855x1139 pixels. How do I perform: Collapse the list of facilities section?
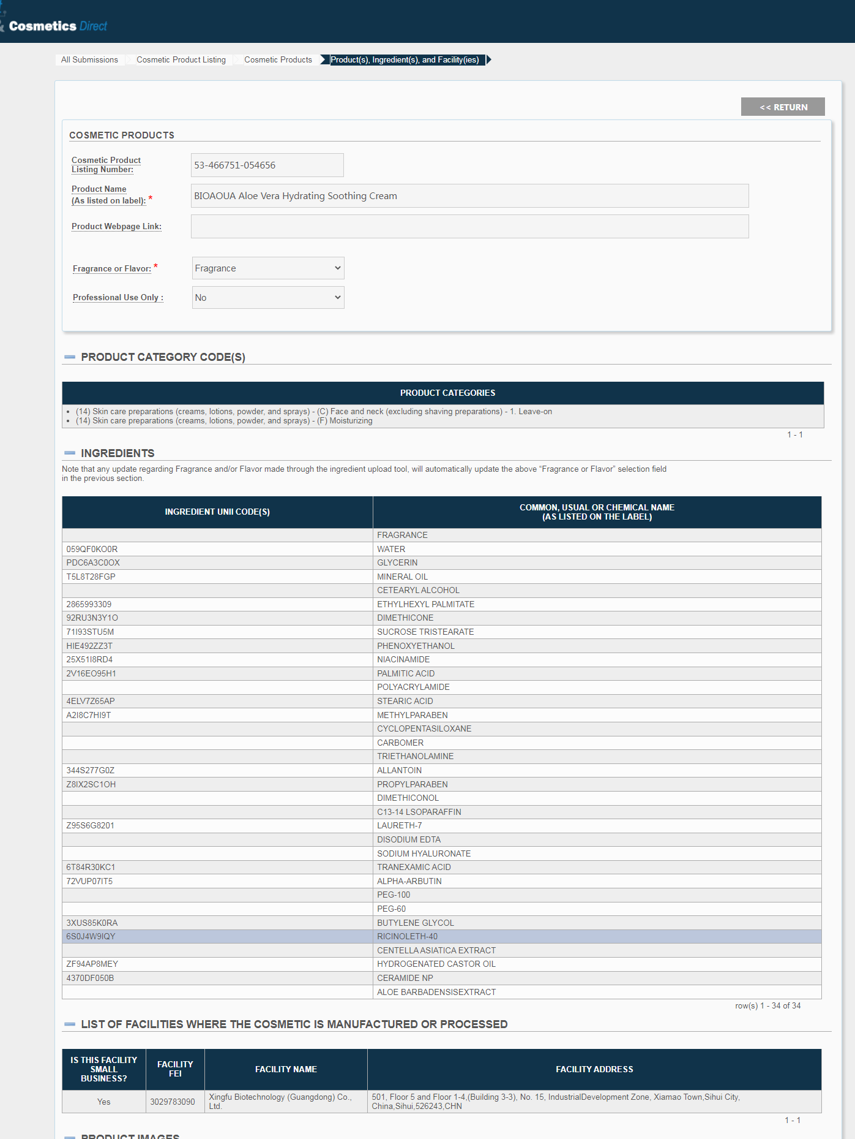[x=70, y=1024]
